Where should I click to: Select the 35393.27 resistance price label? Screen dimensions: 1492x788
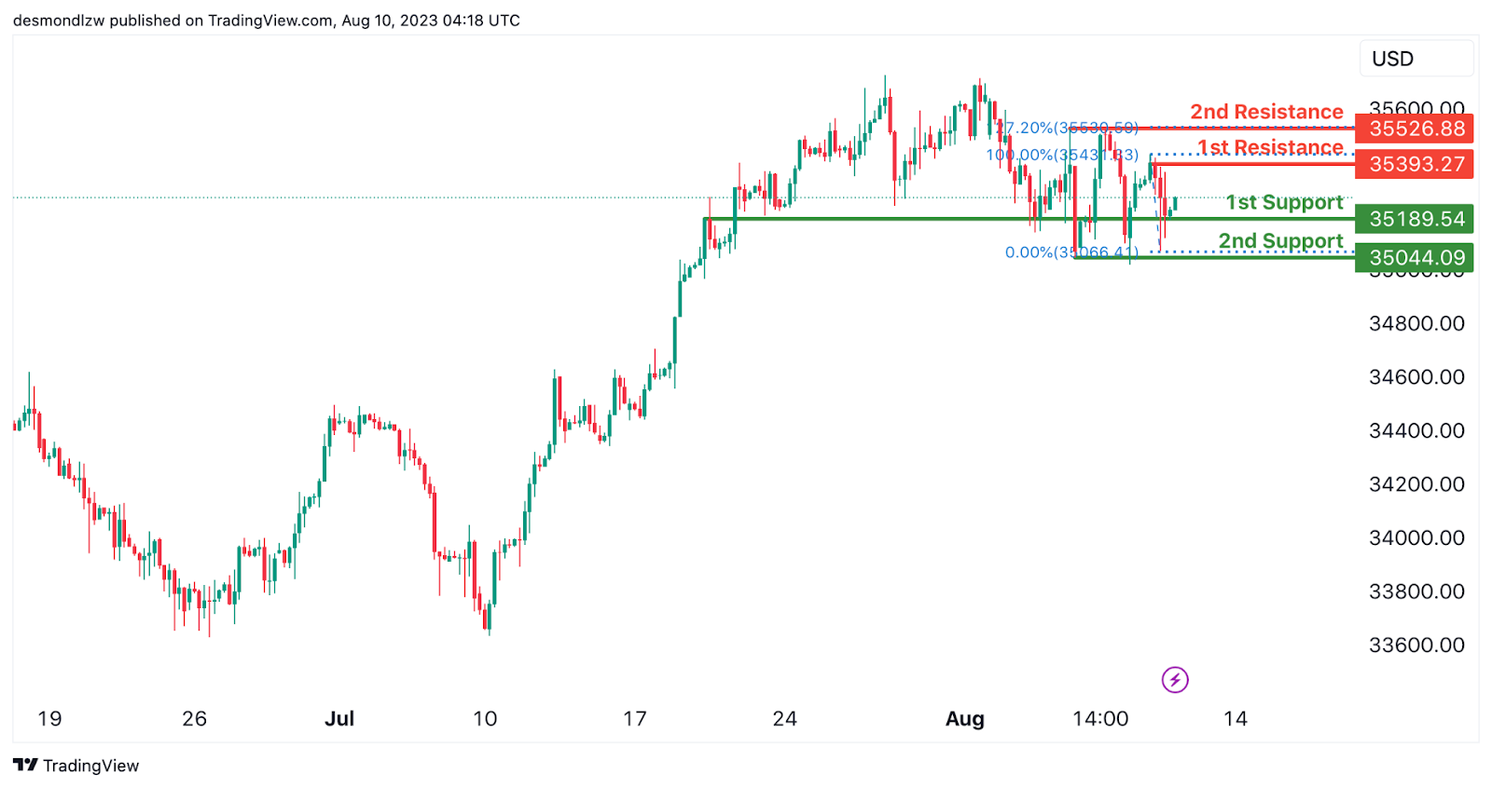pos(1415,165)
